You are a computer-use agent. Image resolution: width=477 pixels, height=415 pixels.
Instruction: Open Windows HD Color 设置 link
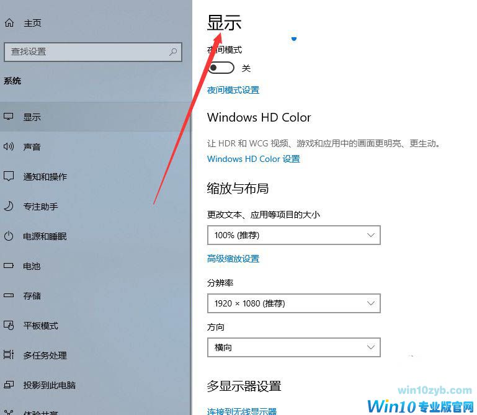[254, 159]
